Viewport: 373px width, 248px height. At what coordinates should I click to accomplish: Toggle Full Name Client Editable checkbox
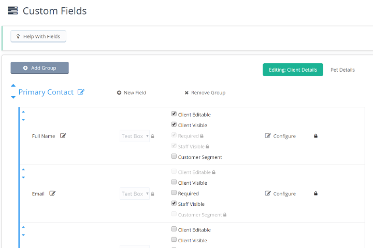coord(174,114)
